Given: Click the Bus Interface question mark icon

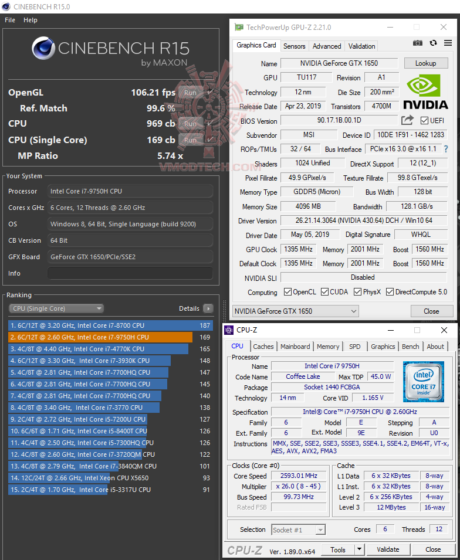Looking at the screenshot, I should coord(446,148).
